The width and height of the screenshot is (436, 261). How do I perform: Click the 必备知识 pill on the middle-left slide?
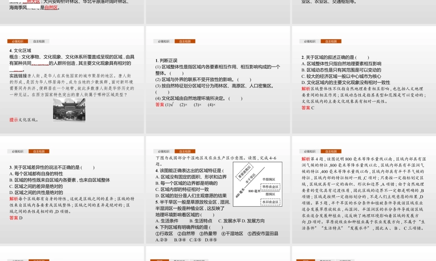(x=17, y=40)
